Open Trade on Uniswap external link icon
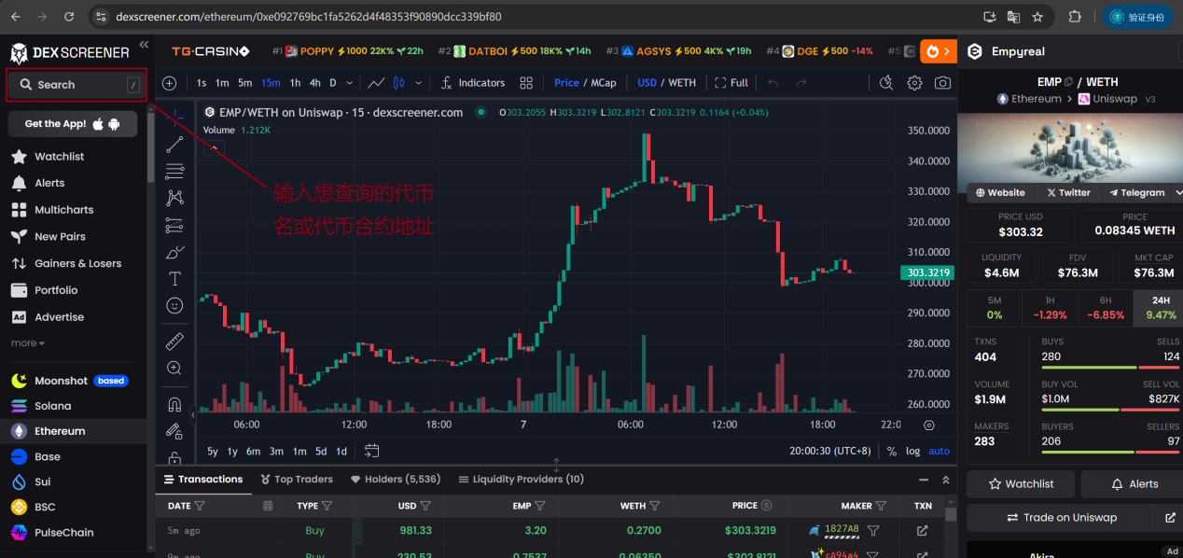 [1170, 517]
